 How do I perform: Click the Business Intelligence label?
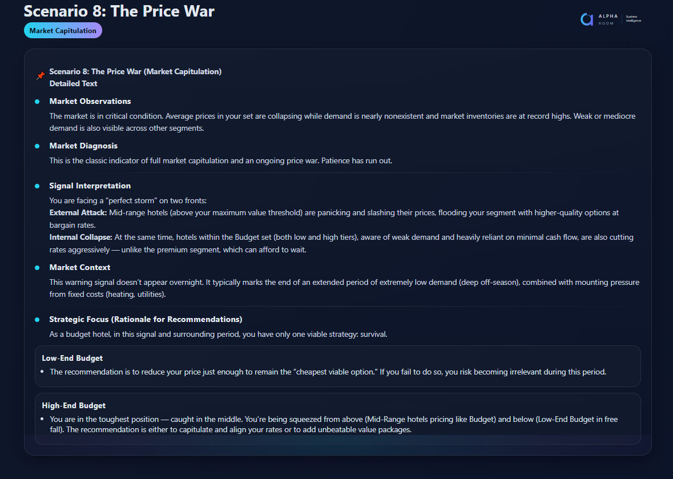633,19
